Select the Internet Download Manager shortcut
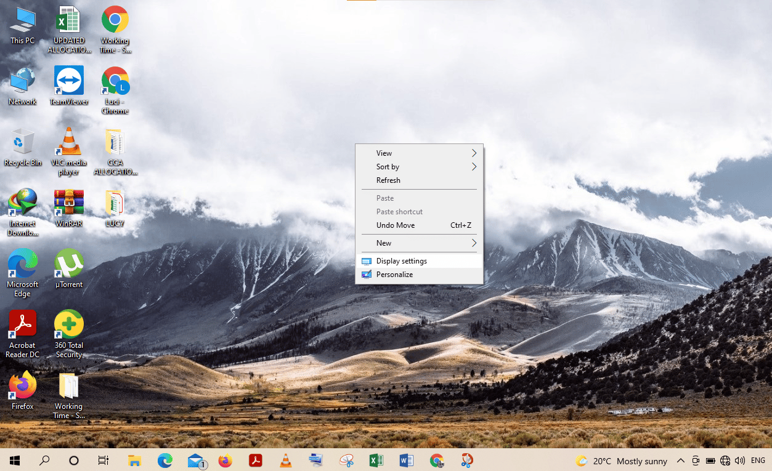Image resolution: width=772 pixels, height=471 pixels. click(23, 212)
